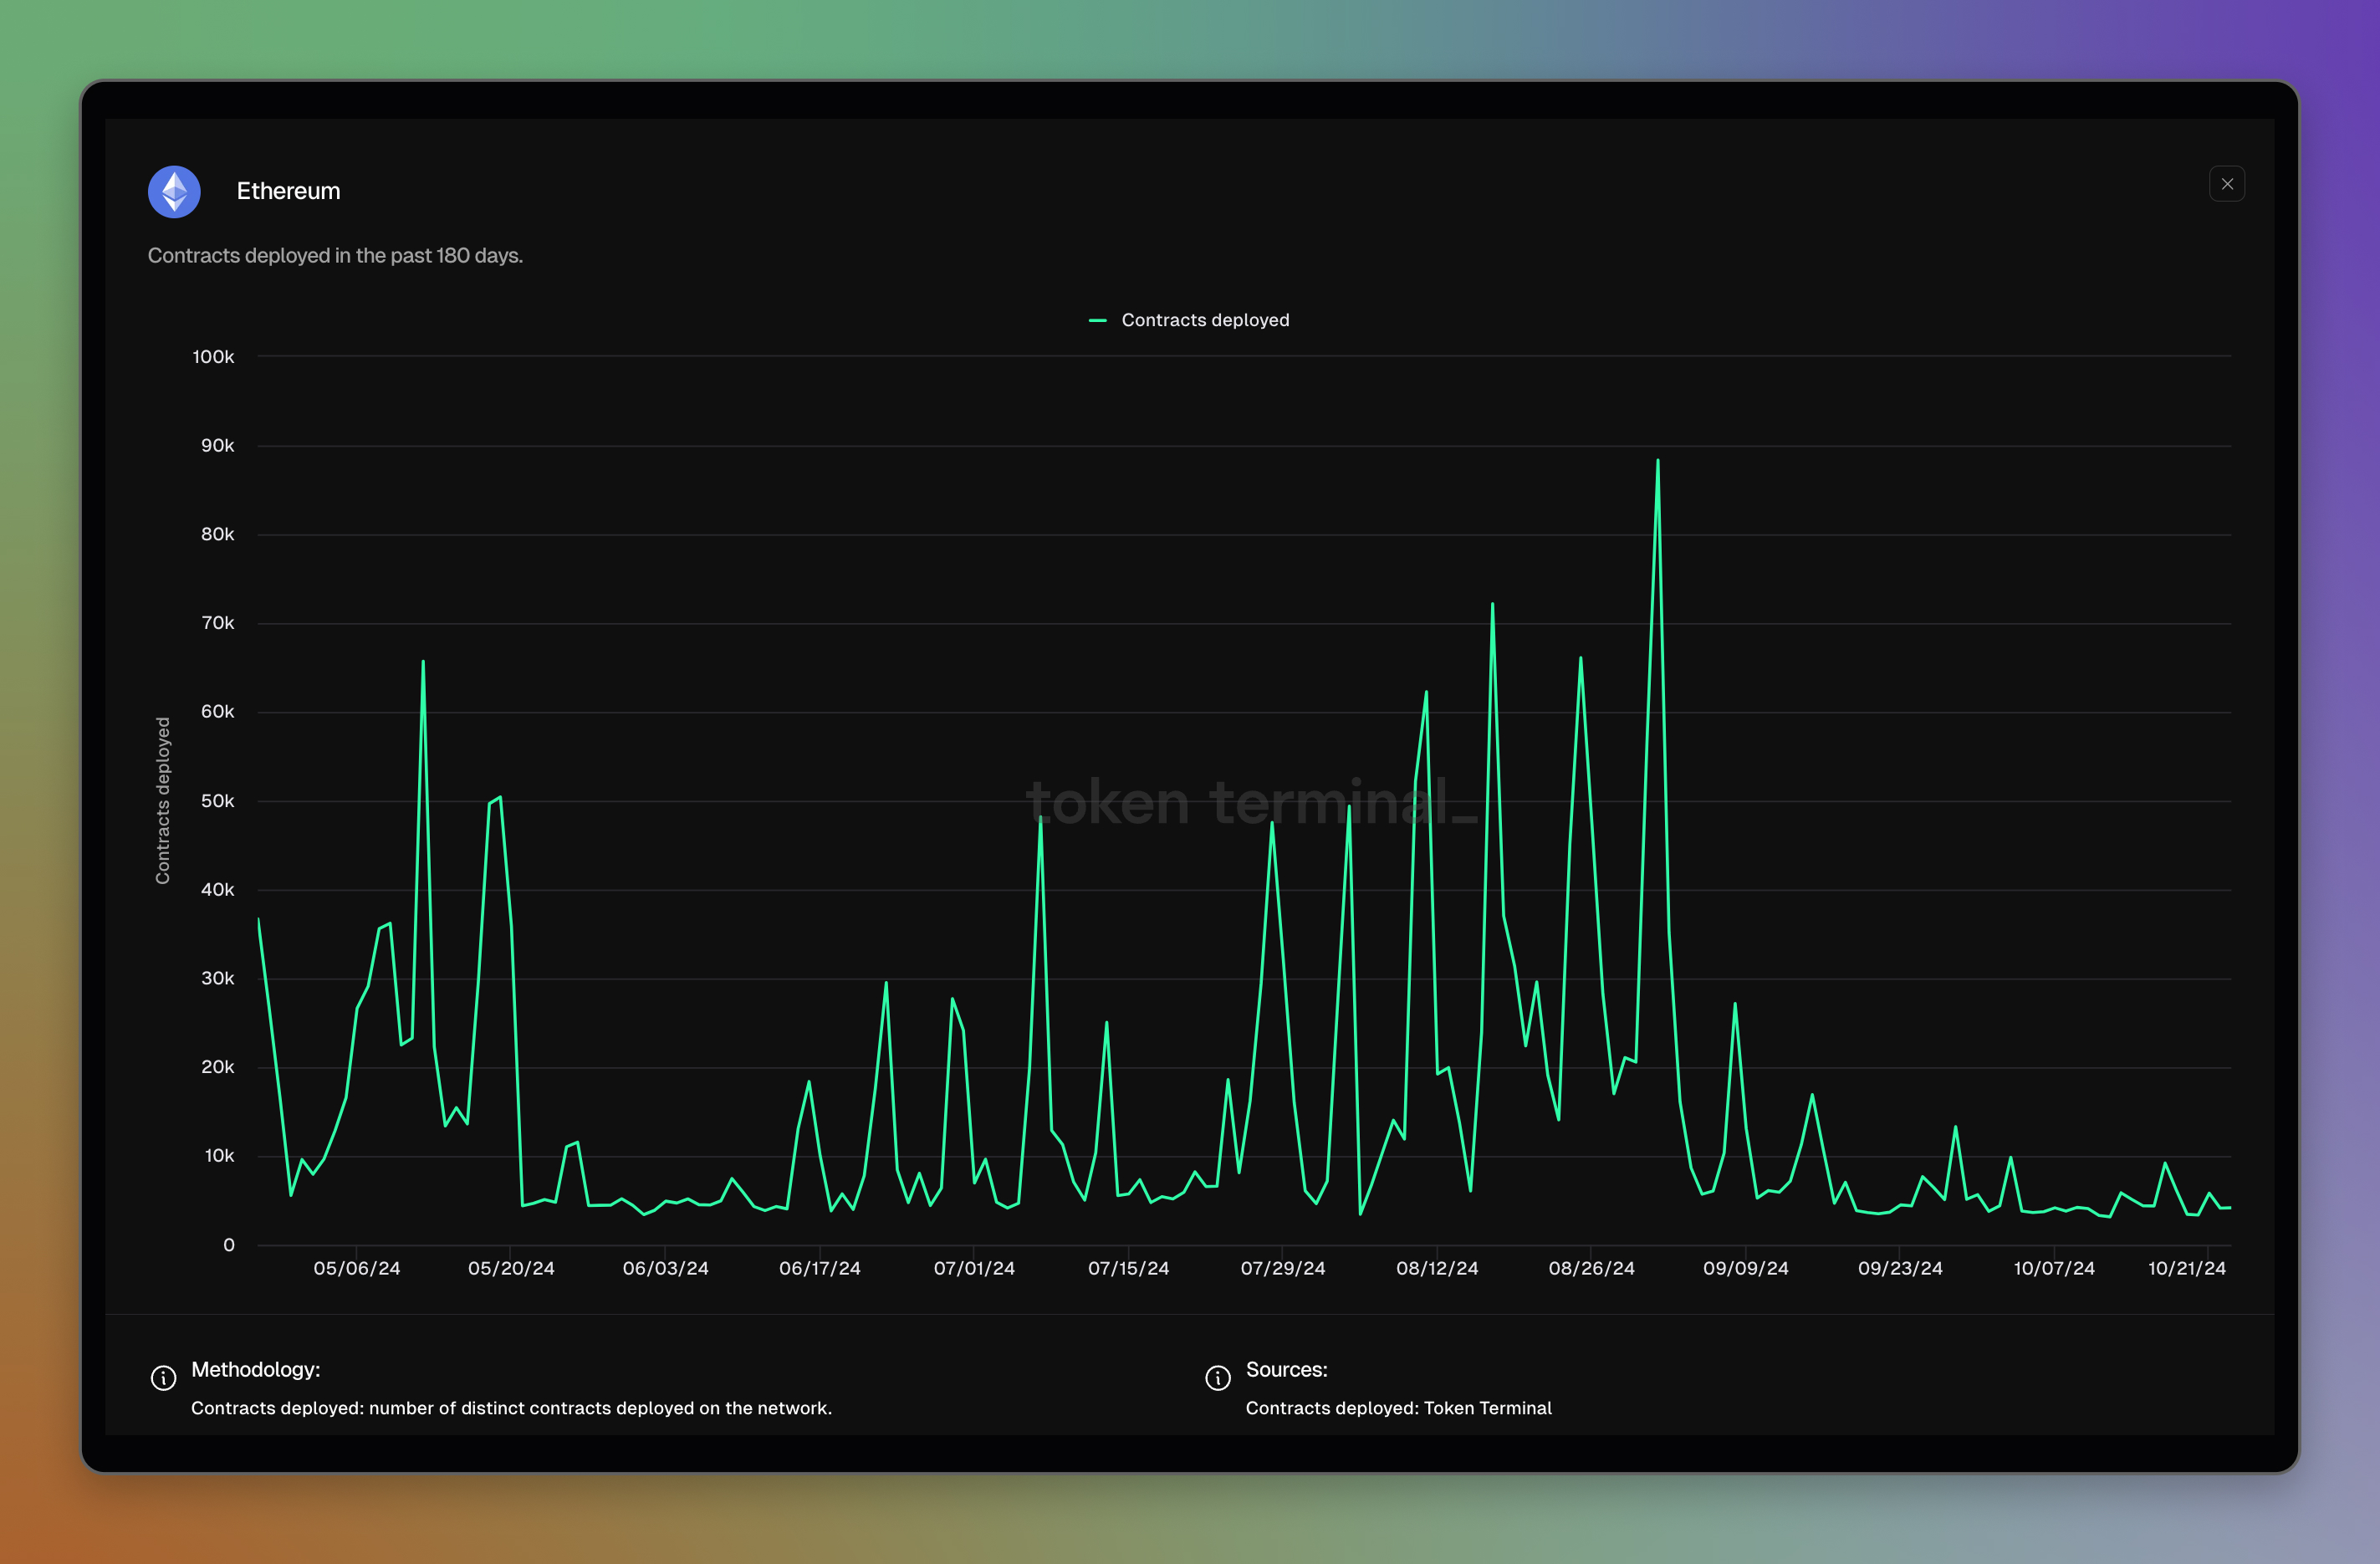
Task: Click the 70k y-axis label
Action: point(217,623)
